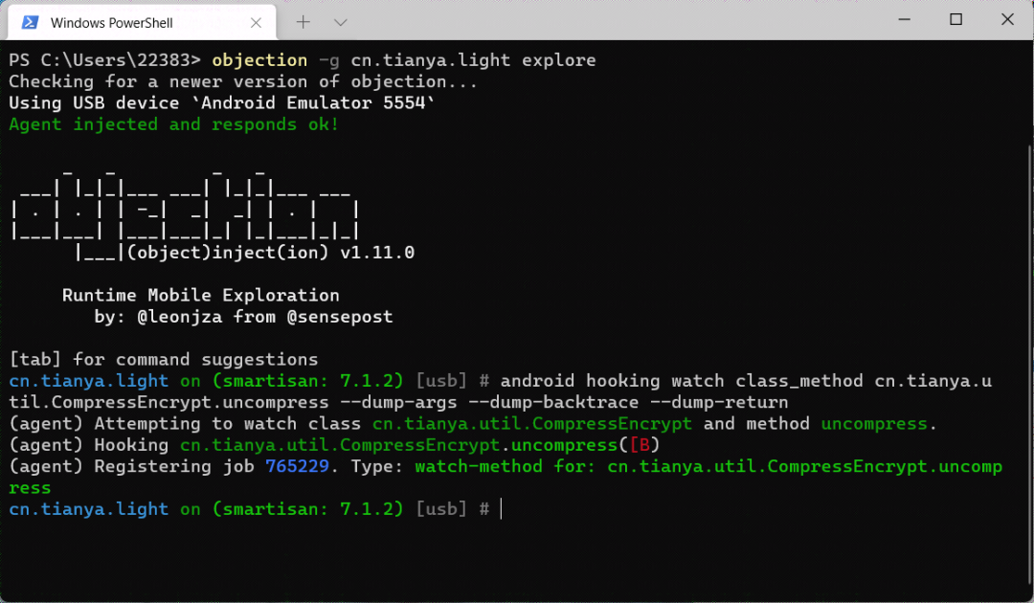
Task: Click 'PS C:\Users\22383>' prompt text
Action: [x=104, y=60]
